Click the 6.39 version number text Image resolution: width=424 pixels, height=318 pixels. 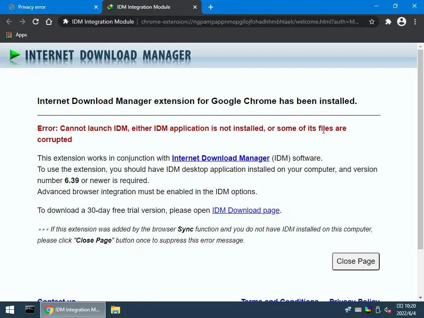tap(72, 181)
